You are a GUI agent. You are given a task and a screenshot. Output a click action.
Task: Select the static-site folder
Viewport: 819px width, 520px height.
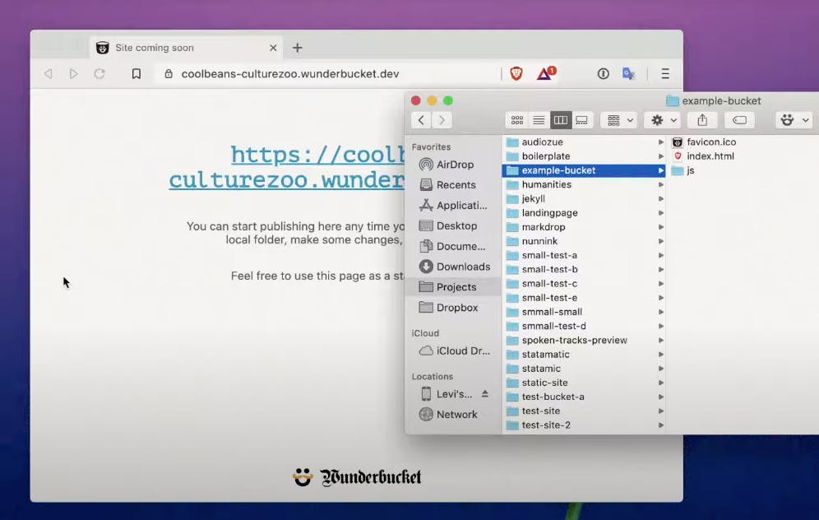(584, 383)
